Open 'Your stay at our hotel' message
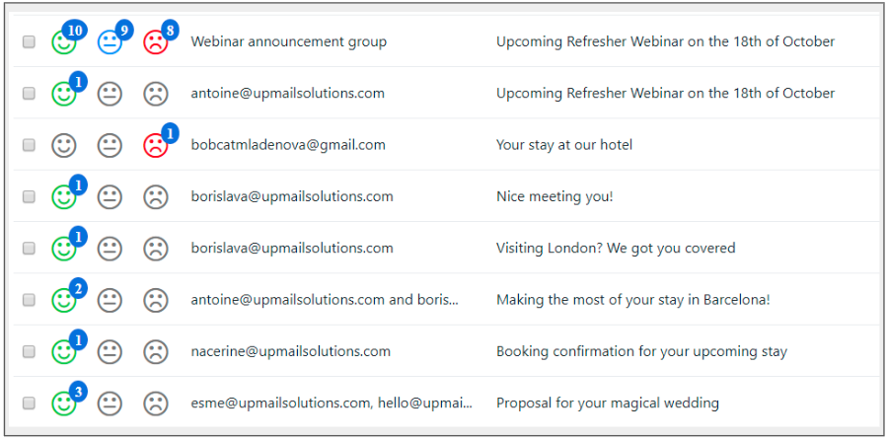 [x=564, y=145]
